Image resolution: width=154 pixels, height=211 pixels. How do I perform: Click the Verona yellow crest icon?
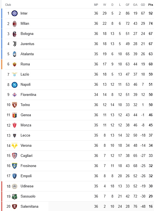click(15, 146)
